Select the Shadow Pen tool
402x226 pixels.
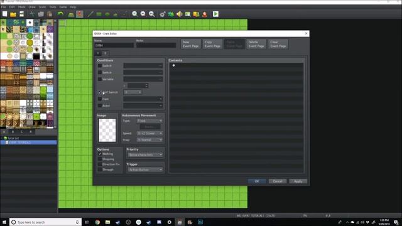(x=124, y=14)
